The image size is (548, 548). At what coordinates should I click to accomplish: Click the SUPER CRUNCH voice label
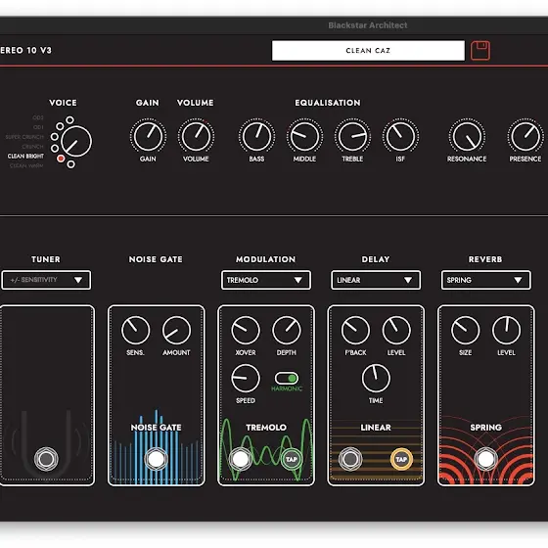pyautogui.click(x=24, y=137)
